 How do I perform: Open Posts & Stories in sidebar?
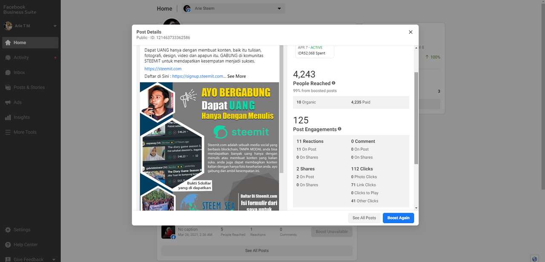[30, 87]
